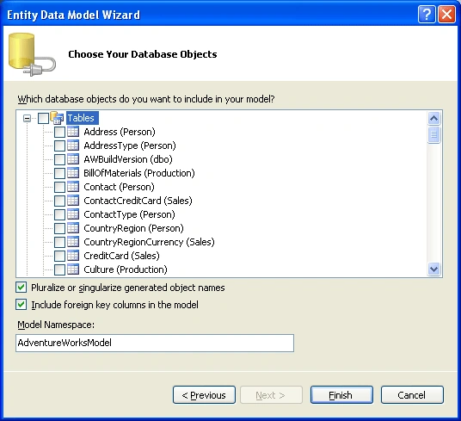461x421 pixels.
Task: Click the table icon next to Address (Person)
Action: point(73,132)
